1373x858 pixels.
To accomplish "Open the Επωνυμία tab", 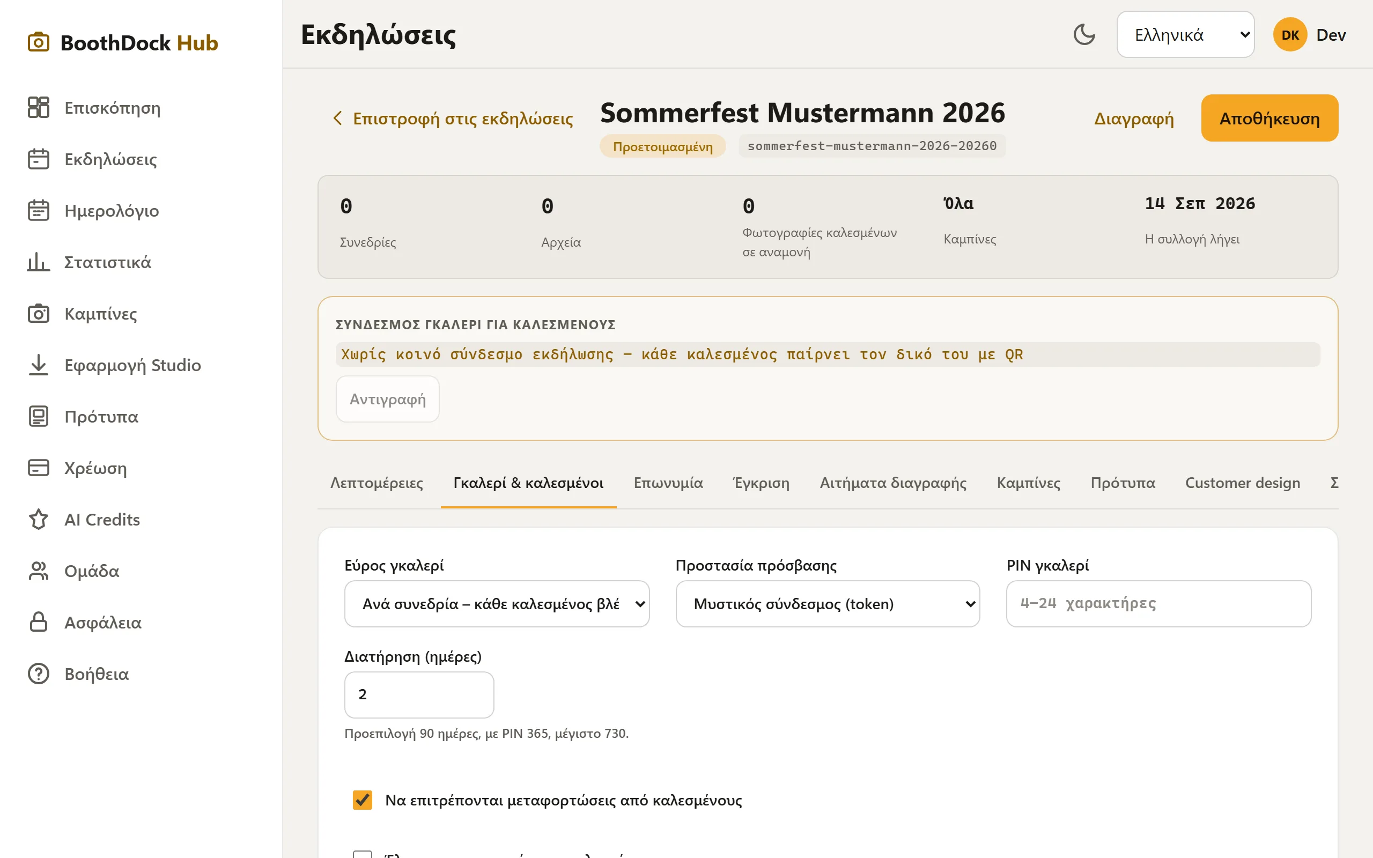I will click(668, 483).
